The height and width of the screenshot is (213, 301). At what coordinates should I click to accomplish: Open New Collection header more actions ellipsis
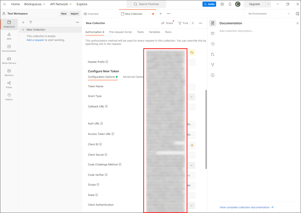(200, 23)
